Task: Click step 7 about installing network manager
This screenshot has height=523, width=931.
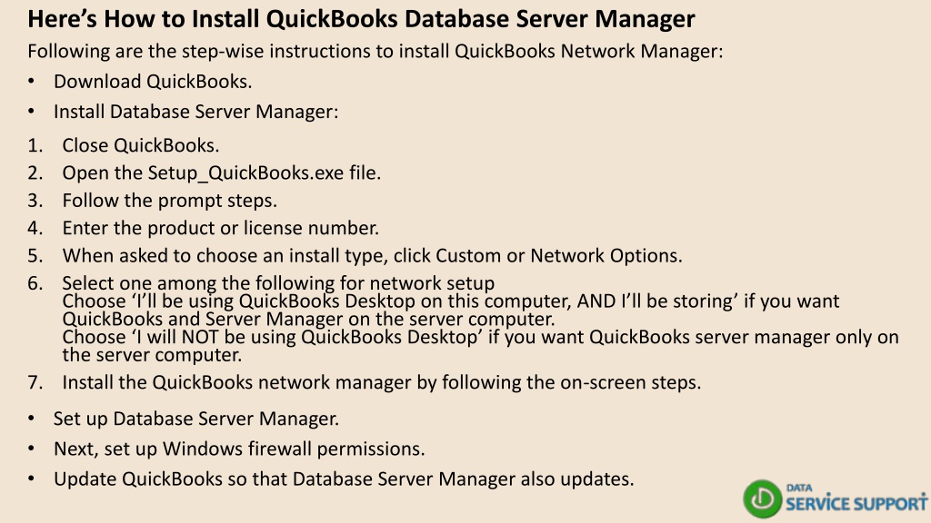Action: click(x=381, y=382)
